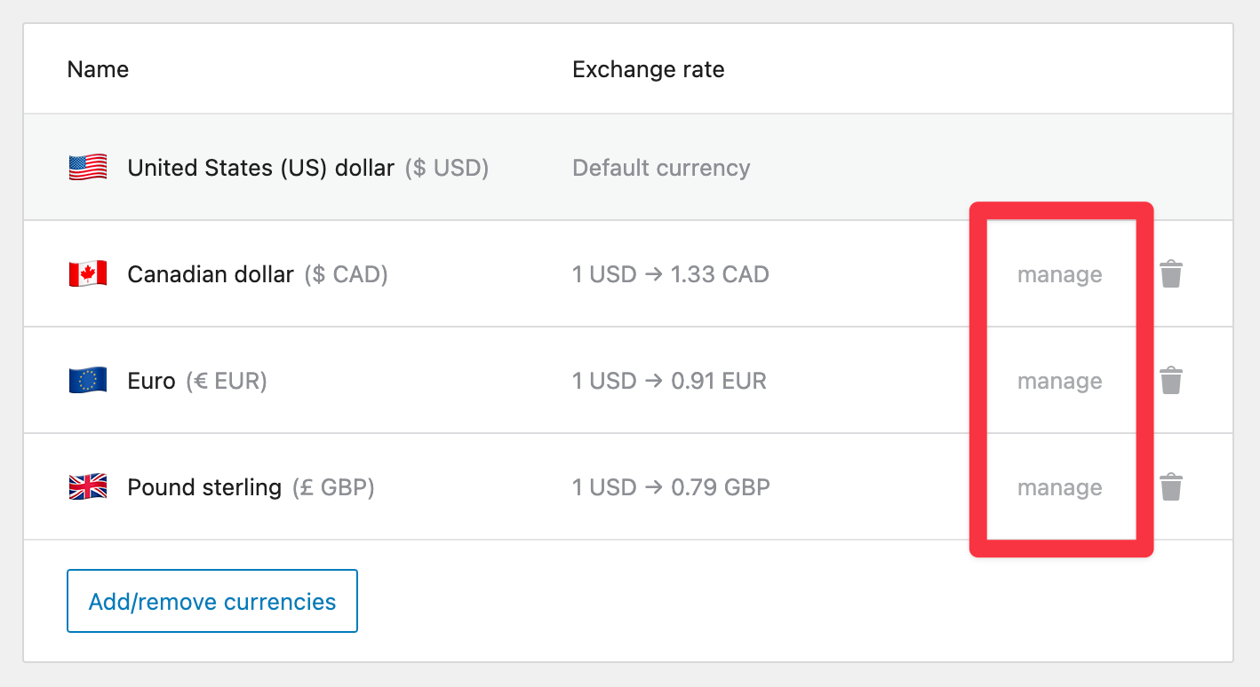Click the 1 USD to 0.79 GBP rate
Screen dimensions: 1260x687
pos(672,486)
